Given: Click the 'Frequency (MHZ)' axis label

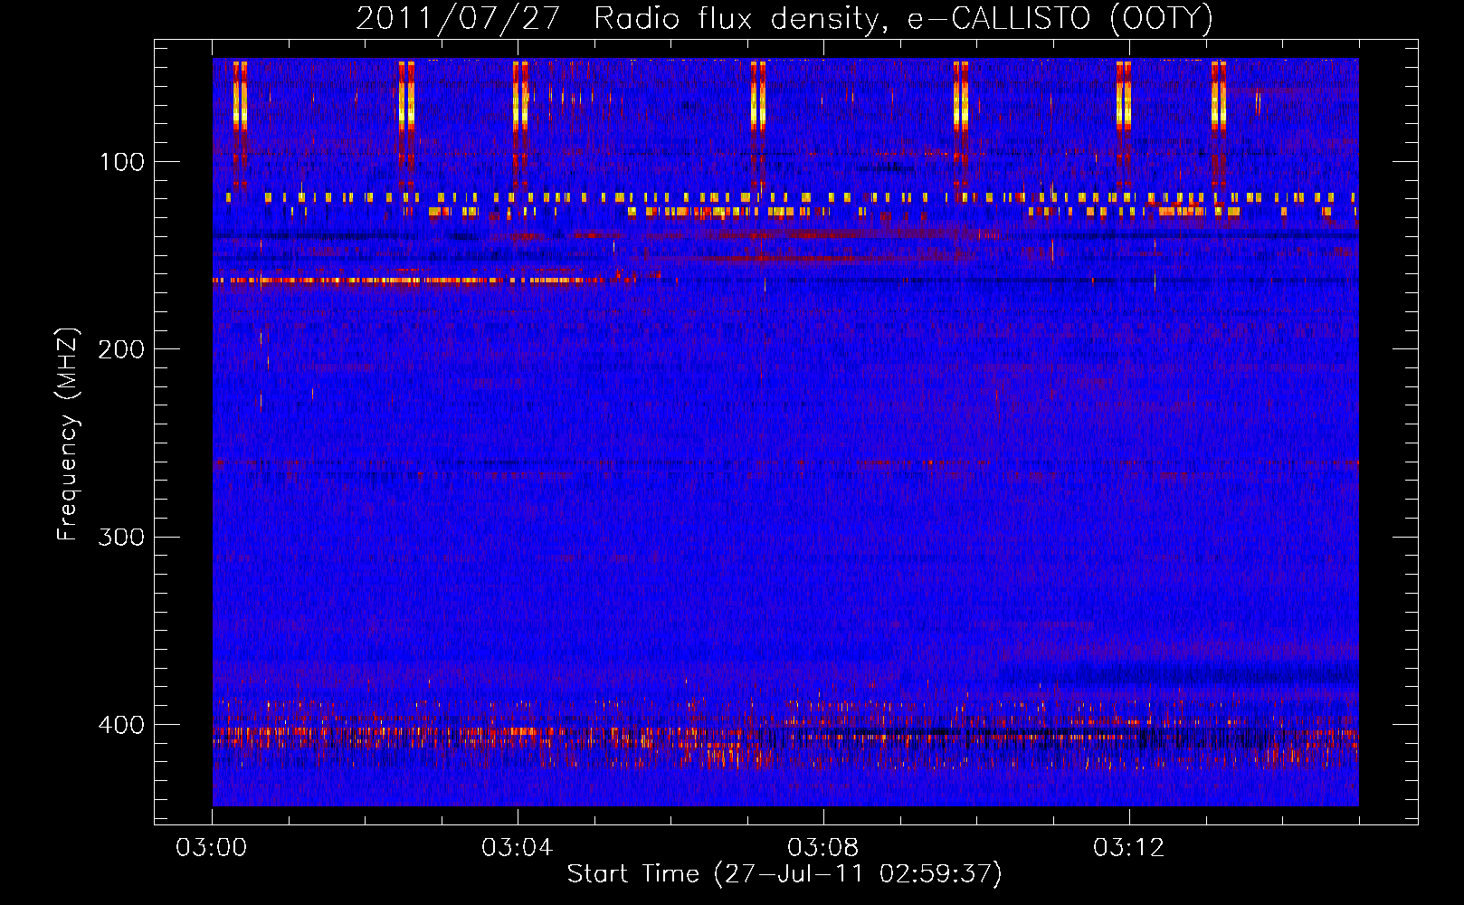Looking at the screenshot, I should (x=68, y=434).
